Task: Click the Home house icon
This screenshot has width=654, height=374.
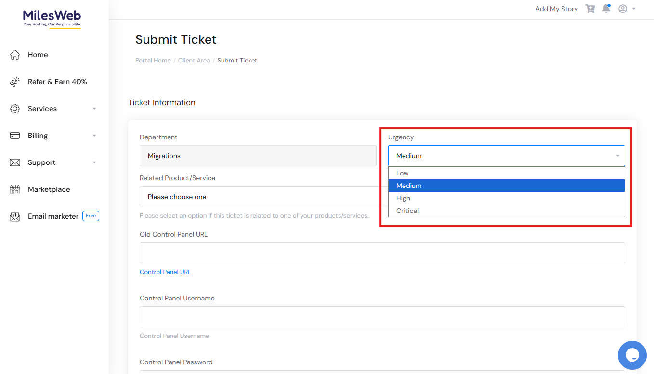Action: [x=15, y=55]
